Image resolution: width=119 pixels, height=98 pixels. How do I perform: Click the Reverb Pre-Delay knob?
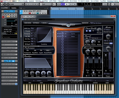pos(88,42)
